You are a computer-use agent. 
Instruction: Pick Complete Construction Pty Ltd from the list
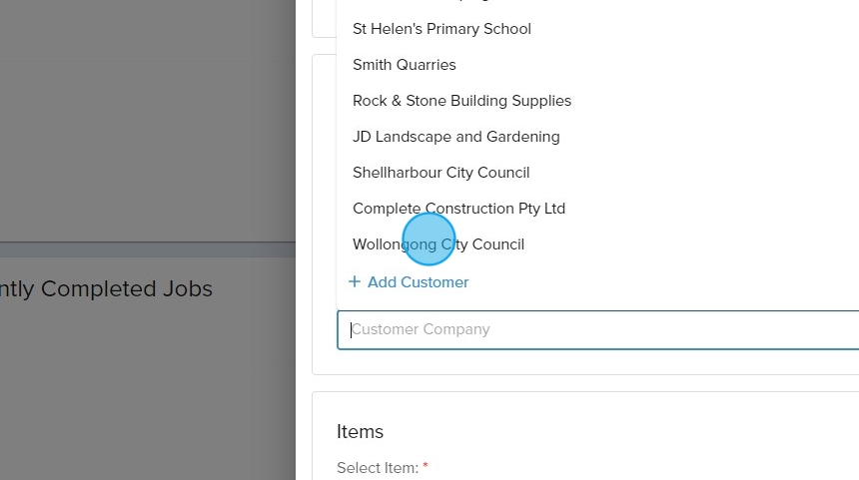(458, 209)
